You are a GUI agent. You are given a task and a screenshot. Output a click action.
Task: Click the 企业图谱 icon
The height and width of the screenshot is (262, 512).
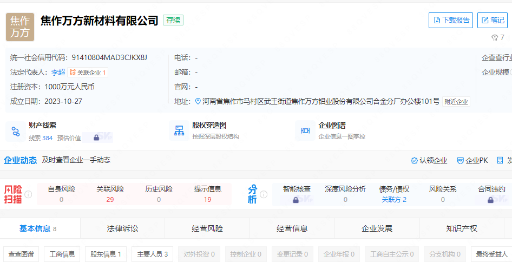click(x=305, y=130)
